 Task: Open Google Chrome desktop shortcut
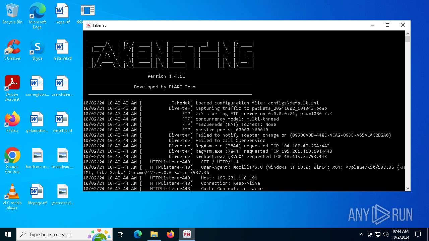[12, 161]
